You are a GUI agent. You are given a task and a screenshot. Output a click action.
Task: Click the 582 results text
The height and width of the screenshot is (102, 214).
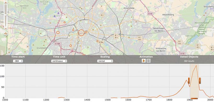point(189,61)
